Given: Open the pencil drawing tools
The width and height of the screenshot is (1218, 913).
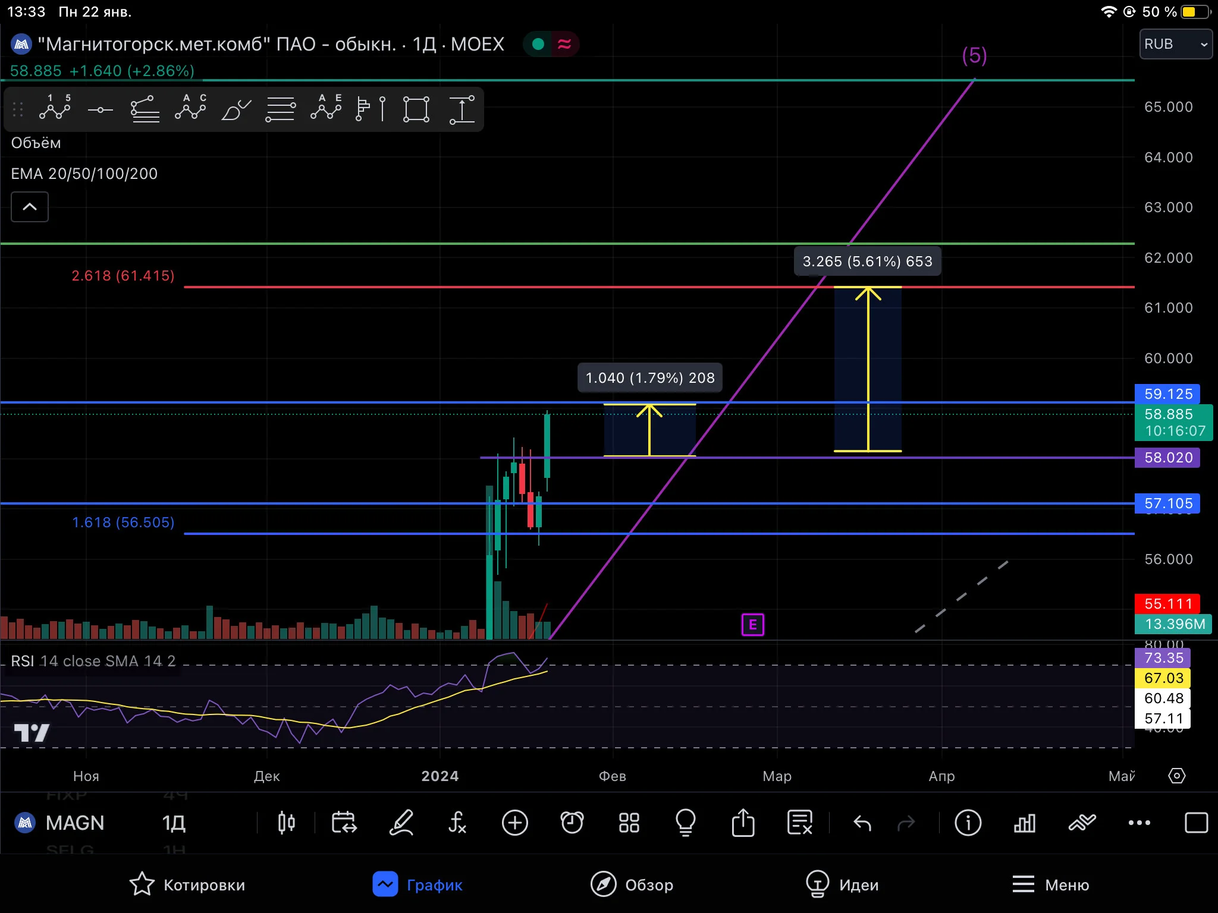Looking at the screenshot, I should click(401, 823).
